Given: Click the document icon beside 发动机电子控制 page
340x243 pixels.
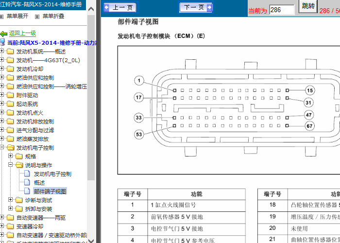Looking at the screenshot, I should 27,174.
